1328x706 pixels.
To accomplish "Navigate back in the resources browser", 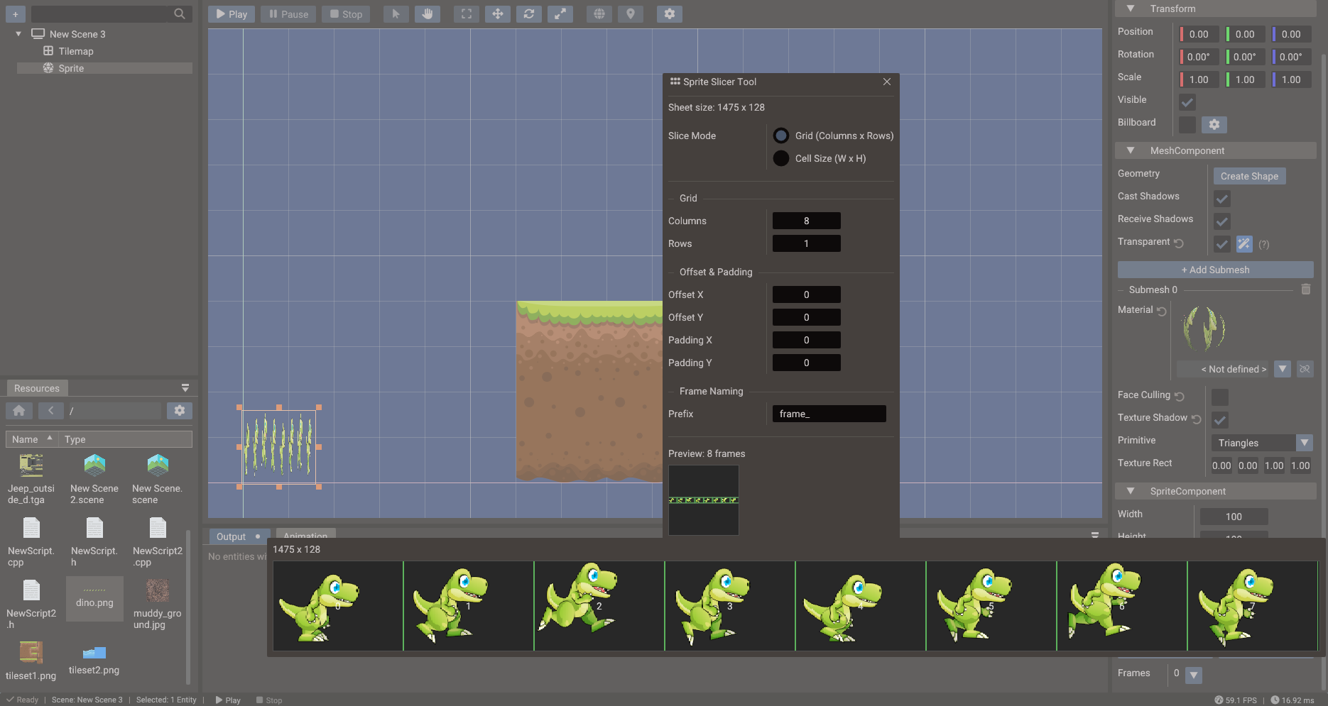I will pos(50,411).
